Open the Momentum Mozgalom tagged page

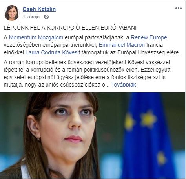(x=36, y=37)
